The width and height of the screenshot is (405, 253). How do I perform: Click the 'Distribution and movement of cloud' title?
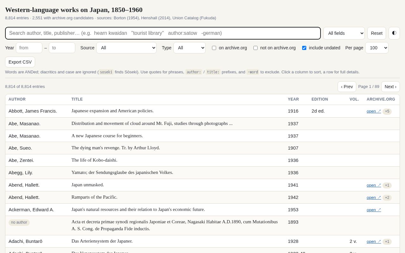(152, 124)
